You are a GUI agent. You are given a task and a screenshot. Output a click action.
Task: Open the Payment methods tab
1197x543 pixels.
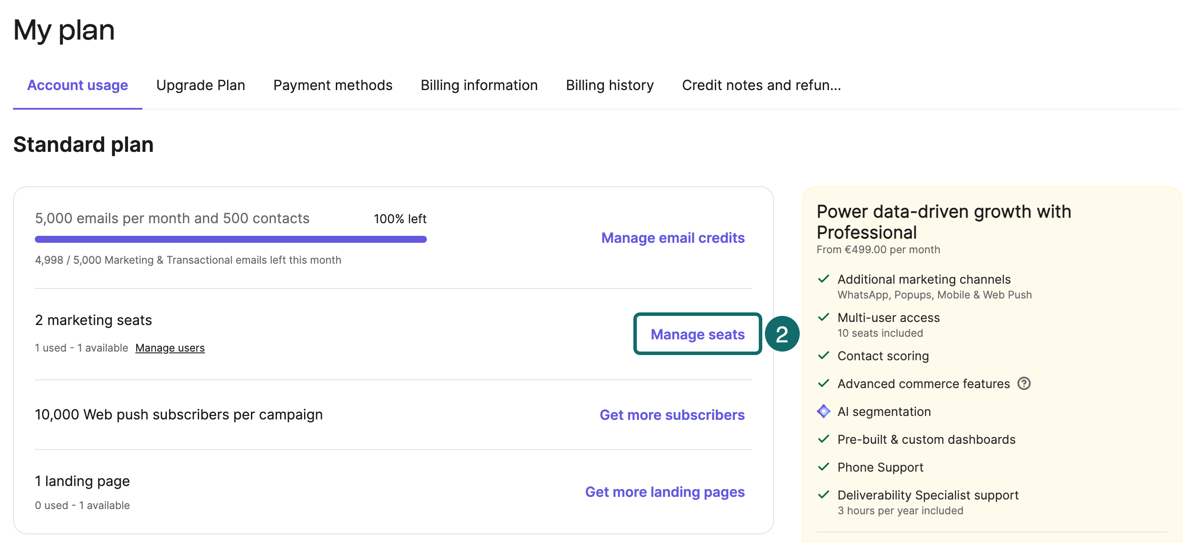click(x=333, y=85)
